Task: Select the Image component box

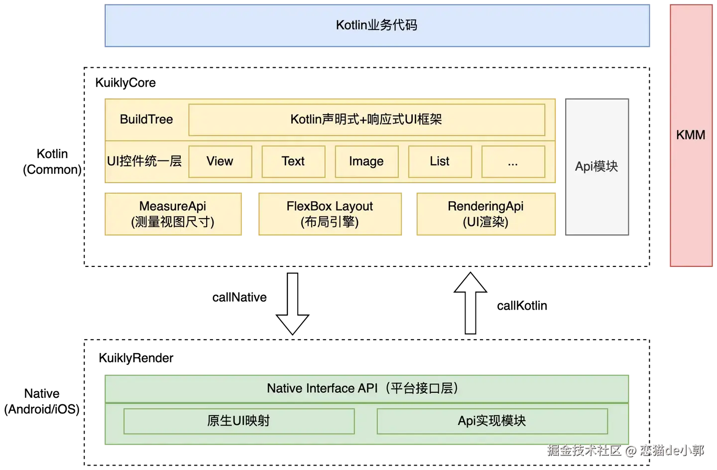Action: [x=366, y=161]
